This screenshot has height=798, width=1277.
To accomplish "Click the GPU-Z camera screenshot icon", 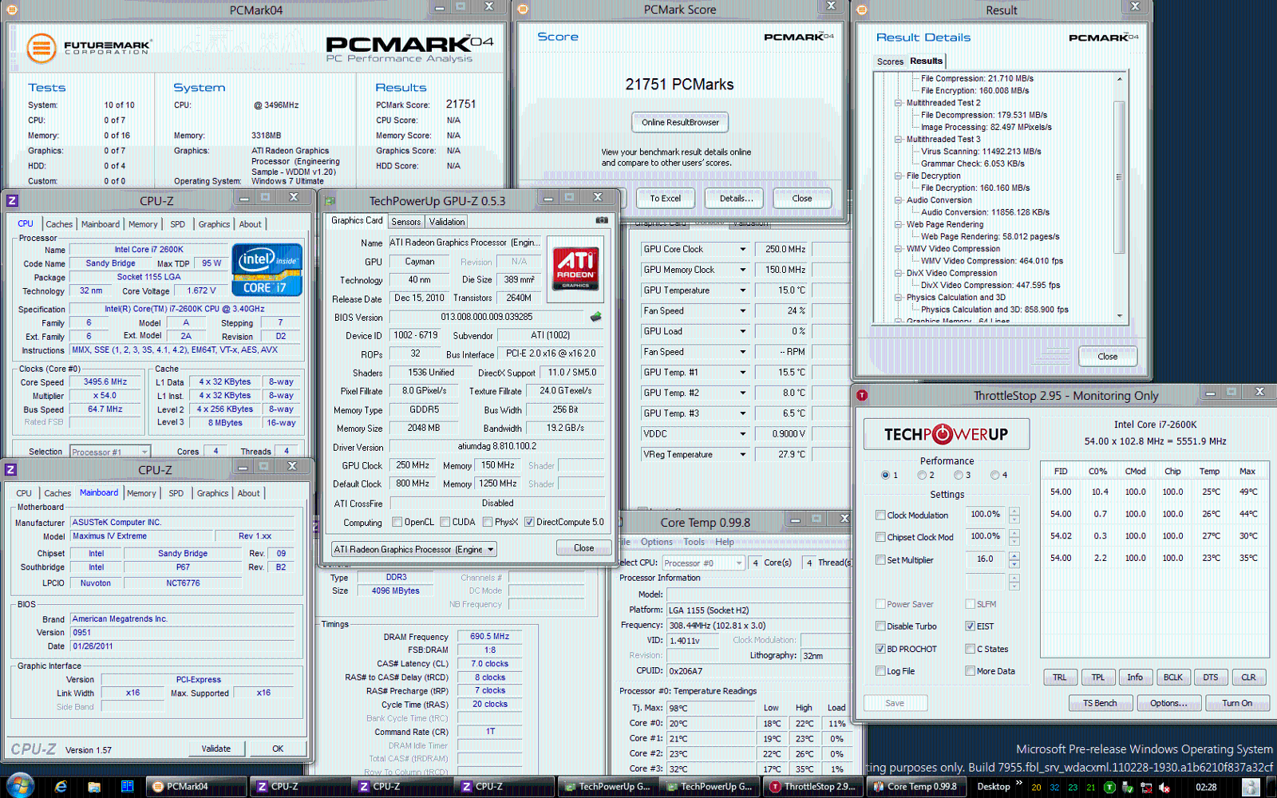I will pos(602,220).
